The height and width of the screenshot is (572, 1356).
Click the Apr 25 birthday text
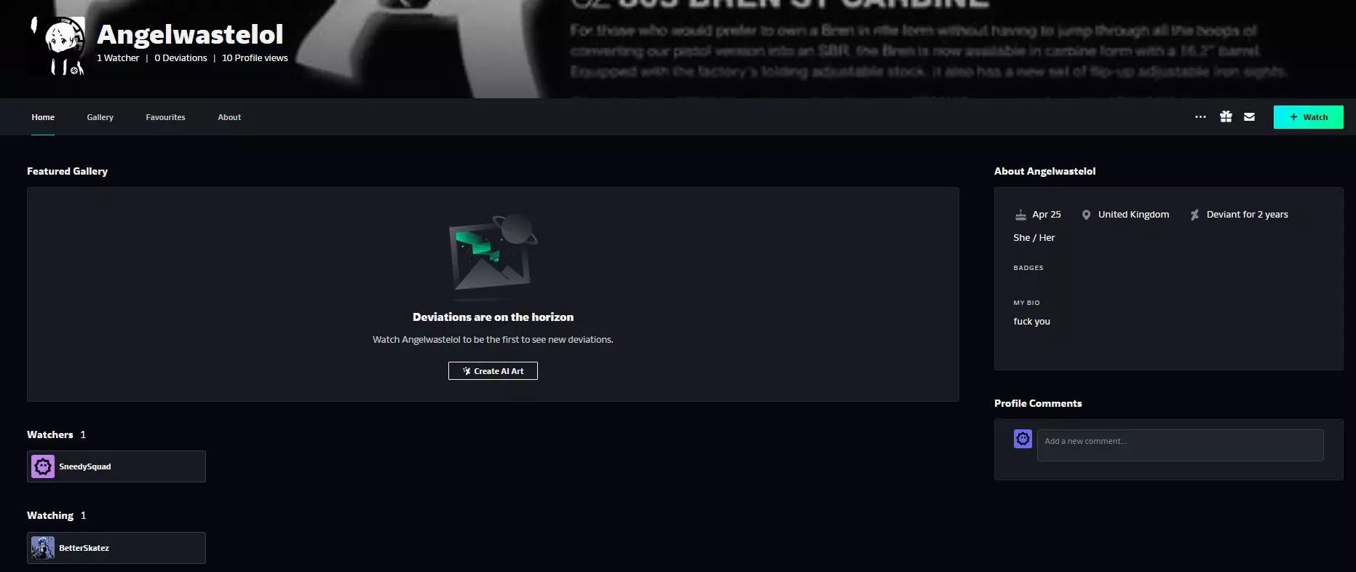(1046, 215)
